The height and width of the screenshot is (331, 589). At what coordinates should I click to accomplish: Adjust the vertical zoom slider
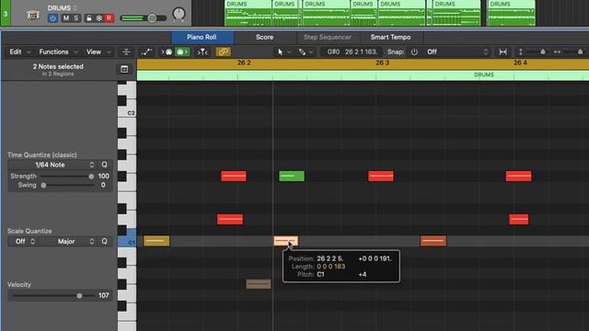point(542,51)
